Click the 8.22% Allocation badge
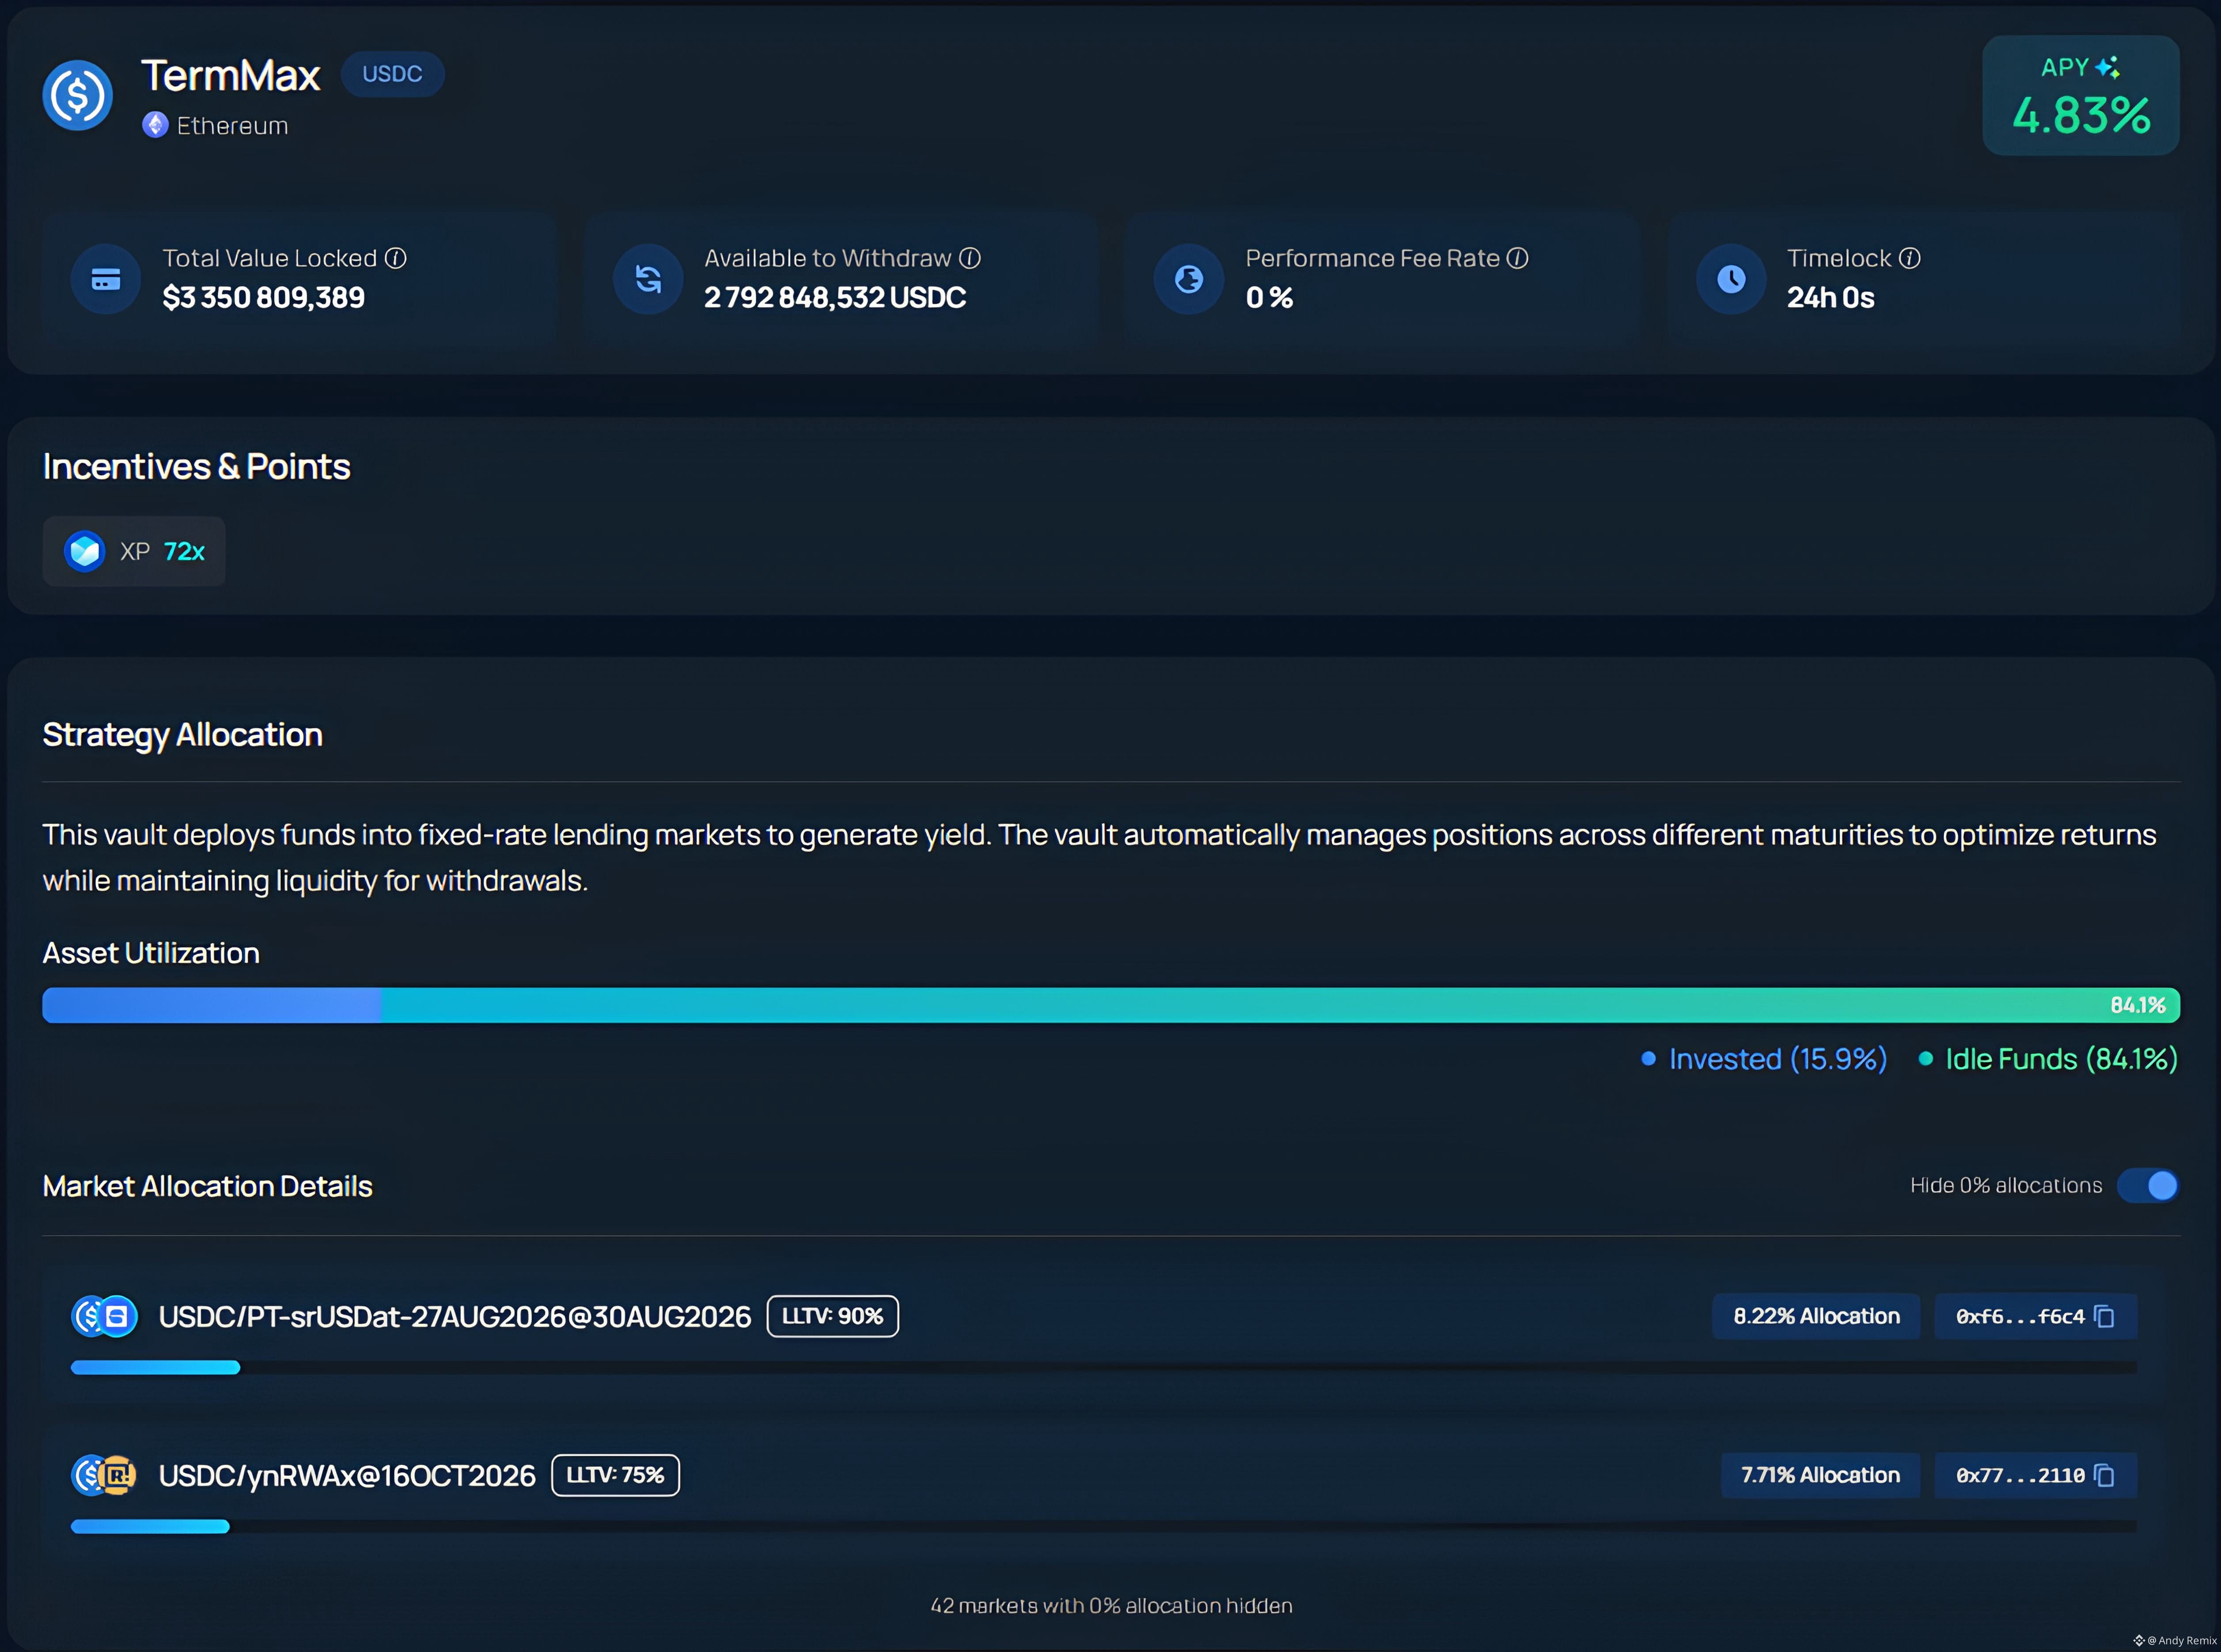The image size is (2221, 1652). click(x=1816, y=1316)
